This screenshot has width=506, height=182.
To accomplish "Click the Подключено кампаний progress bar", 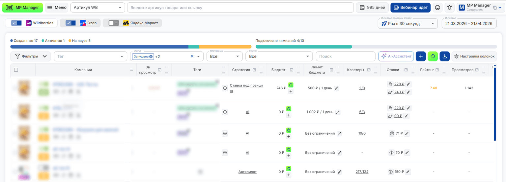I will [x=376, y=47].
